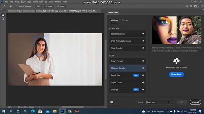Click the zoom percentage field in status bar

(x=10, y=107)
